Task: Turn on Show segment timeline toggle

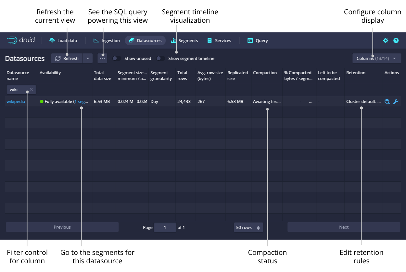Action: pos(160,58)
